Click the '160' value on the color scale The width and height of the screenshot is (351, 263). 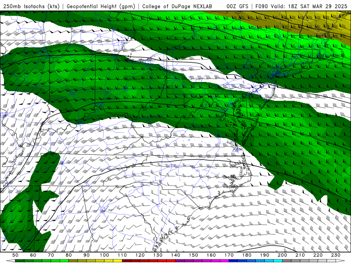tap(211, 255)
